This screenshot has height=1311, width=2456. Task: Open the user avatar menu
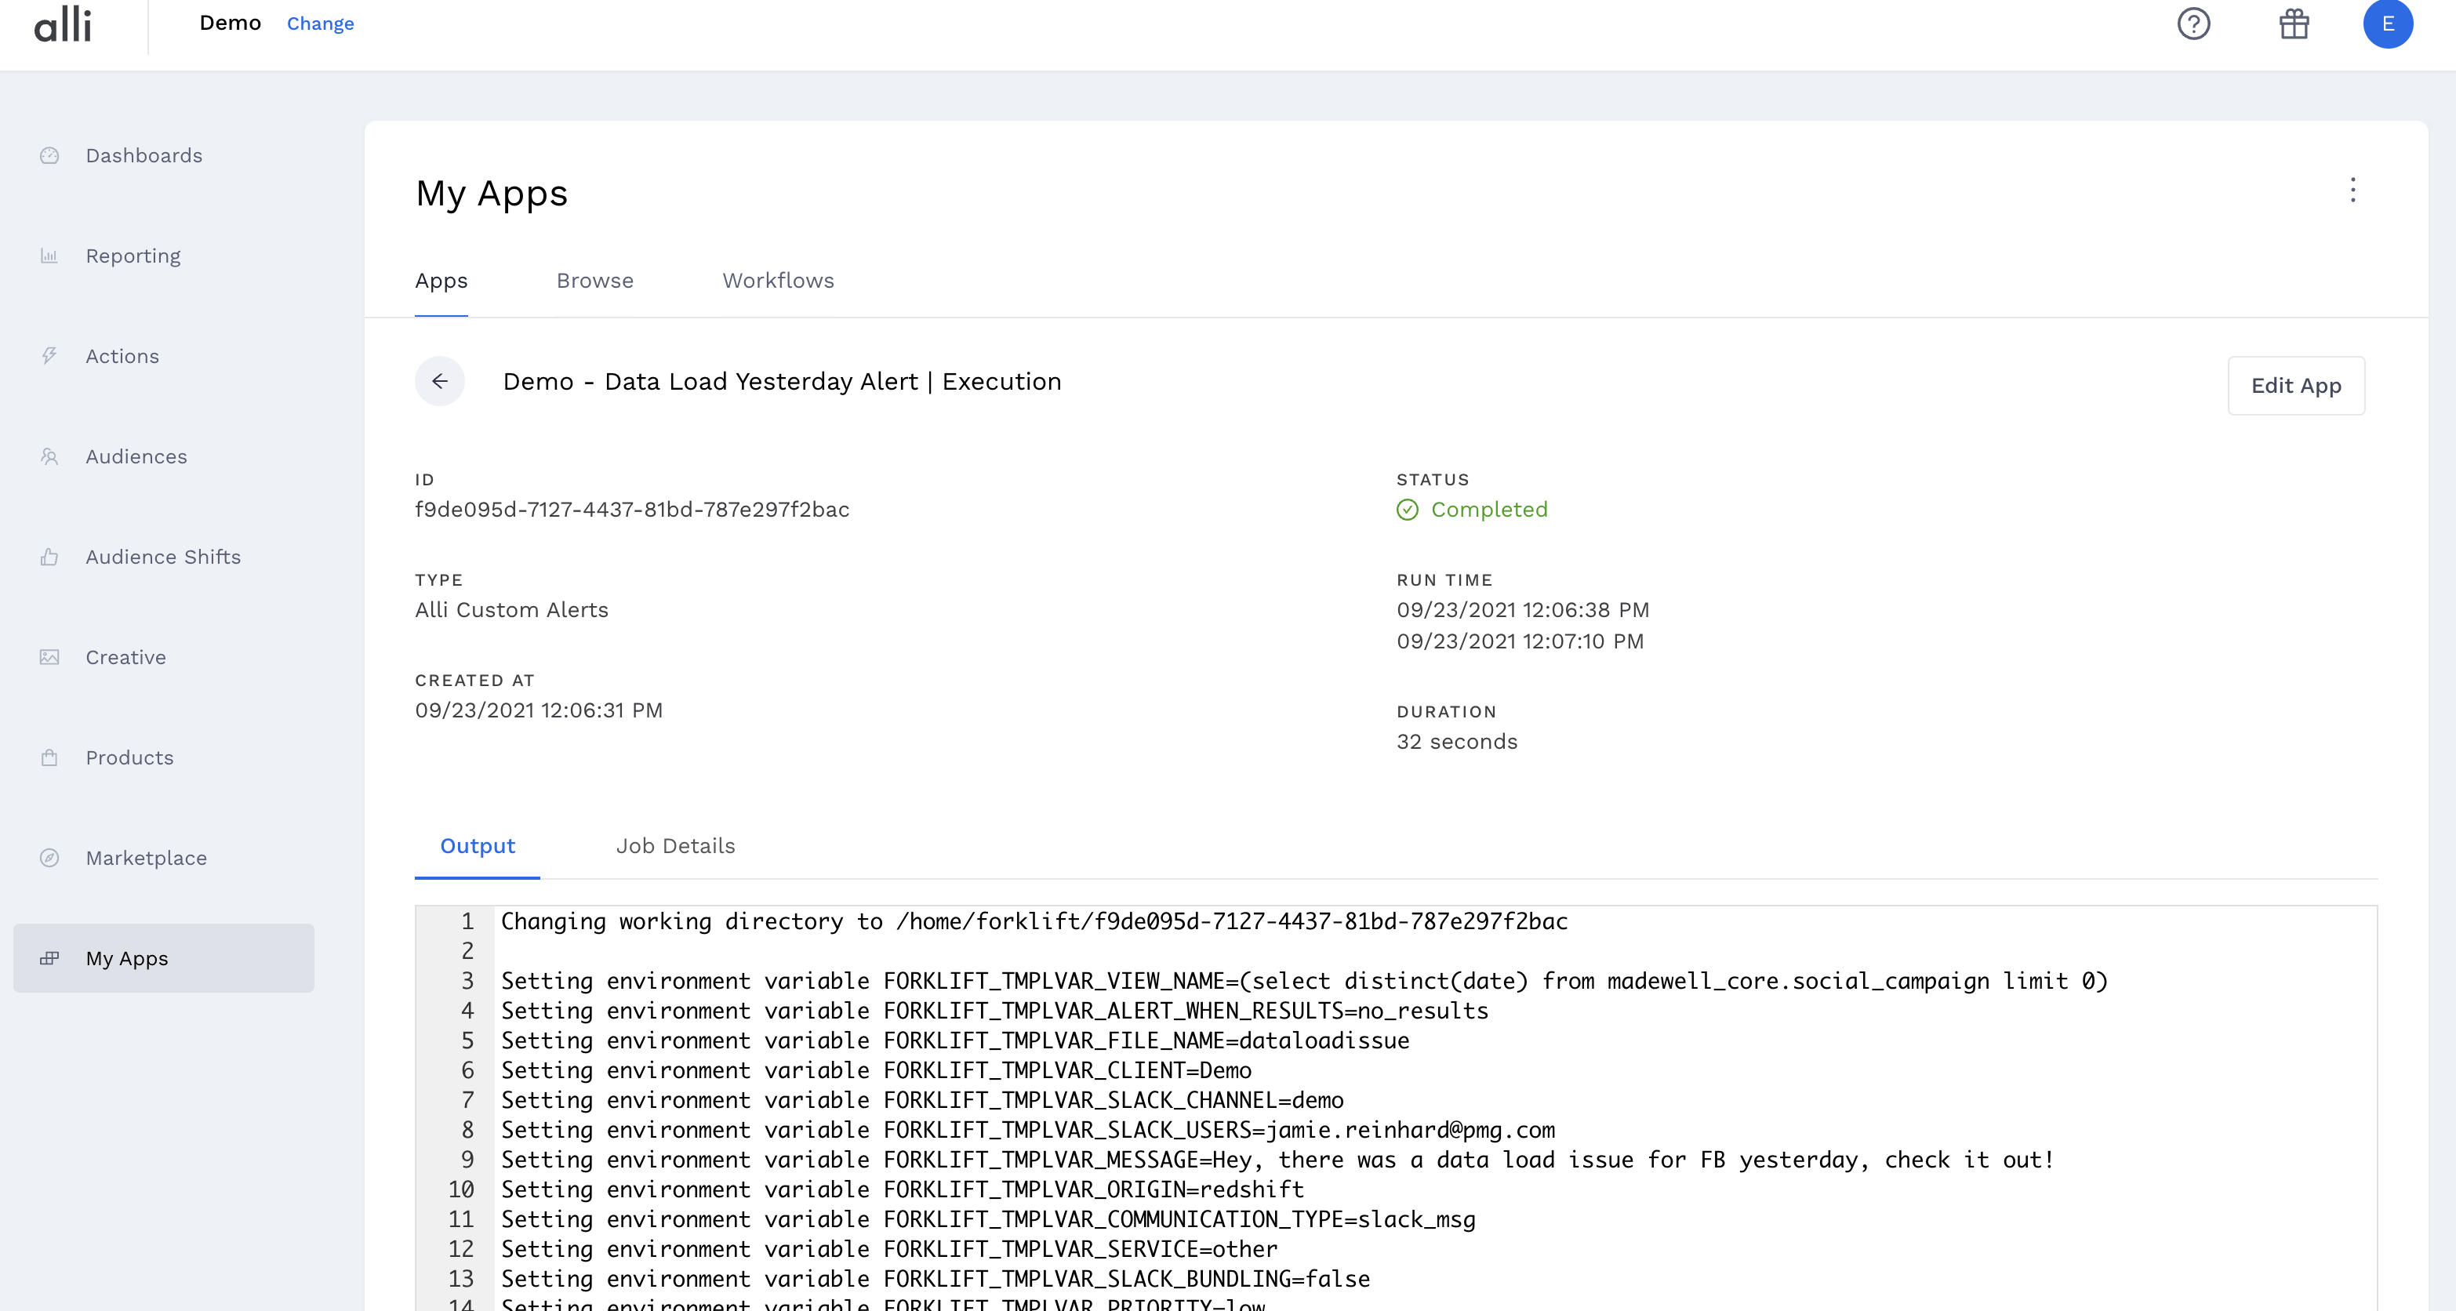(2389, 24)
